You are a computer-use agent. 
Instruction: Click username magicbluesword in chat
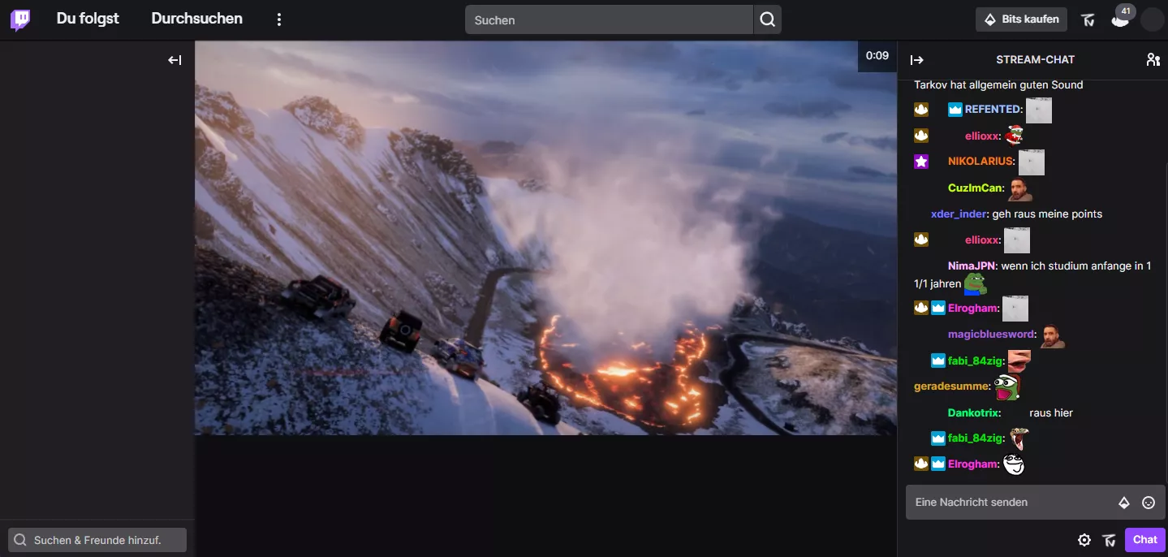pos(991,335)
